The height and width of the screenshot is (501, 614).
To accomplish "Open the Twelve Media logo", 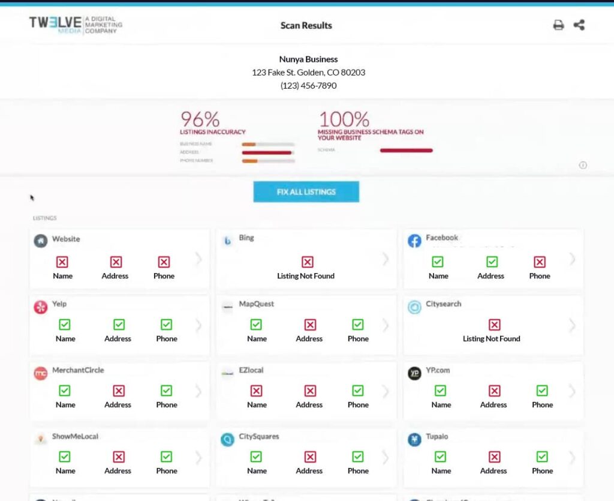I will tap(76, 25).
